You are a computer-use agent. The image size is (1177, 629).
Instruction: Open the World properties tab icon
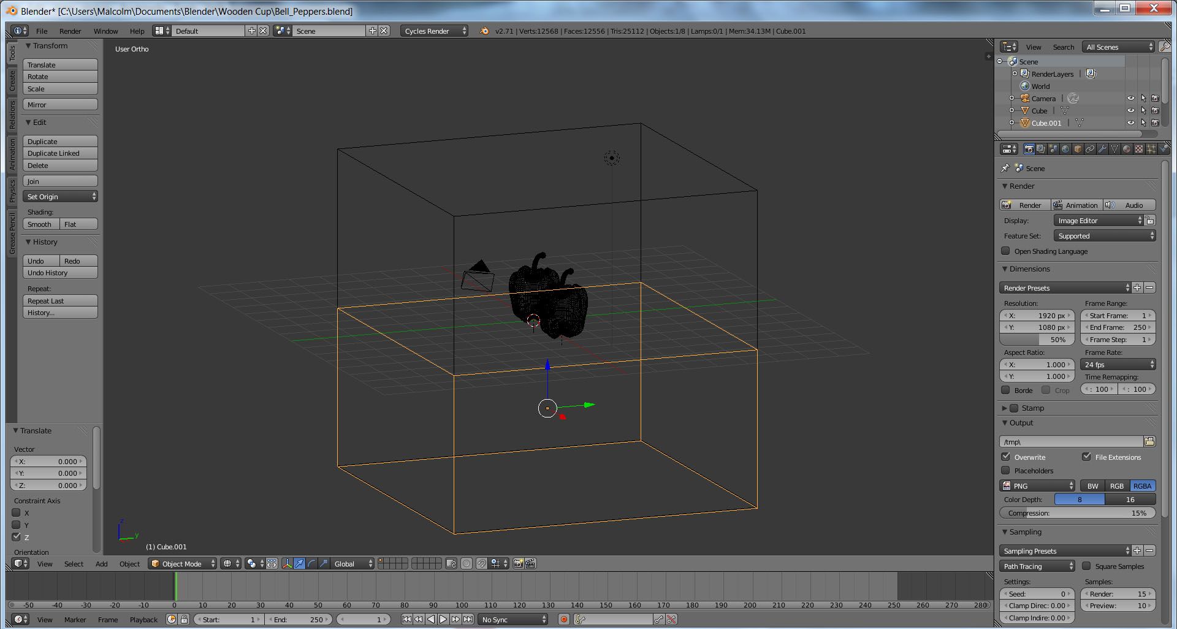coord(1065,149)
